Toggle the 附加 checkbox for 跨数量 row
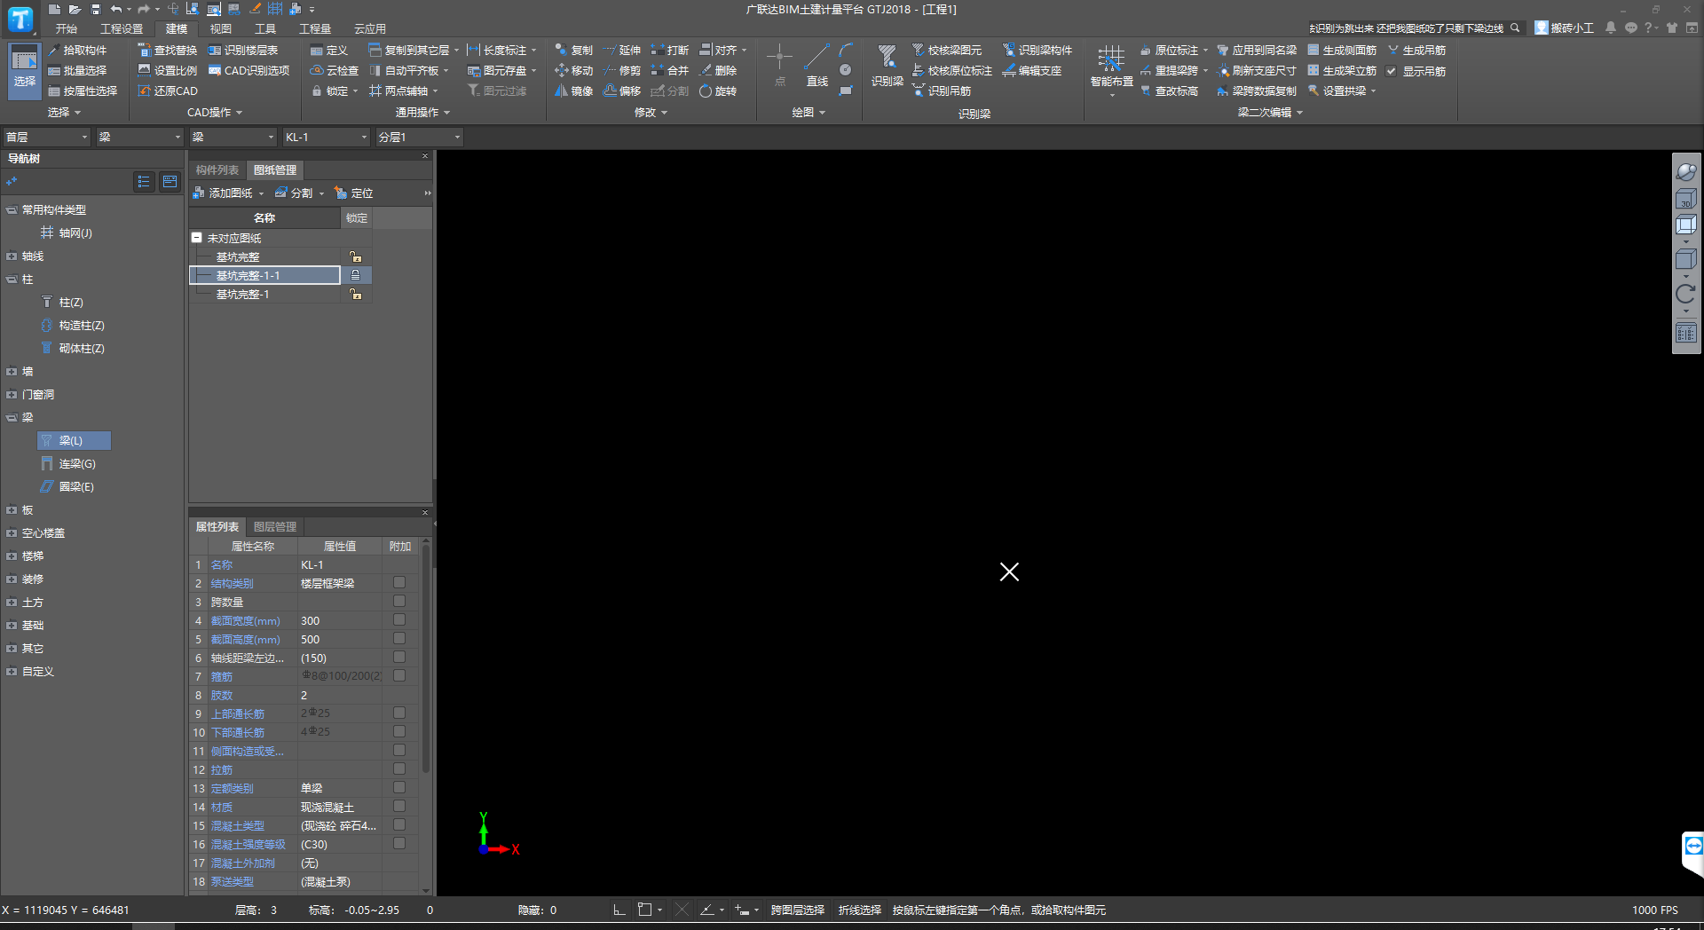Screen dimensions: 1704x930 [399, 602]
